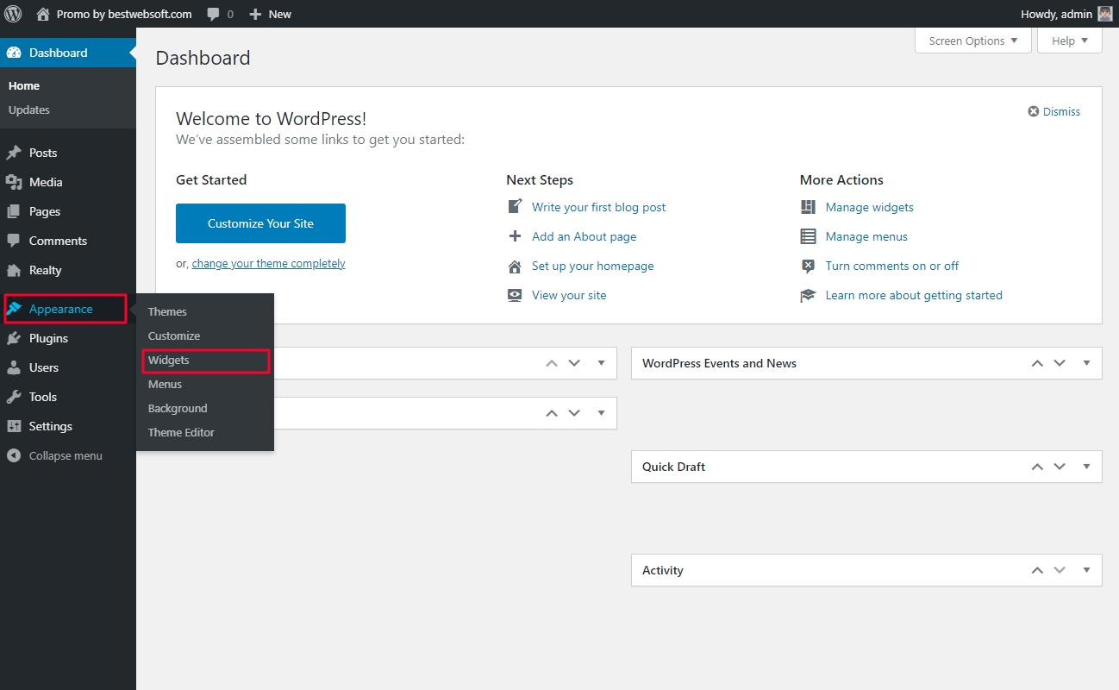Open Tools via the wrench icon
Viewport: 1119px width, 690px height.
(14, 397)
